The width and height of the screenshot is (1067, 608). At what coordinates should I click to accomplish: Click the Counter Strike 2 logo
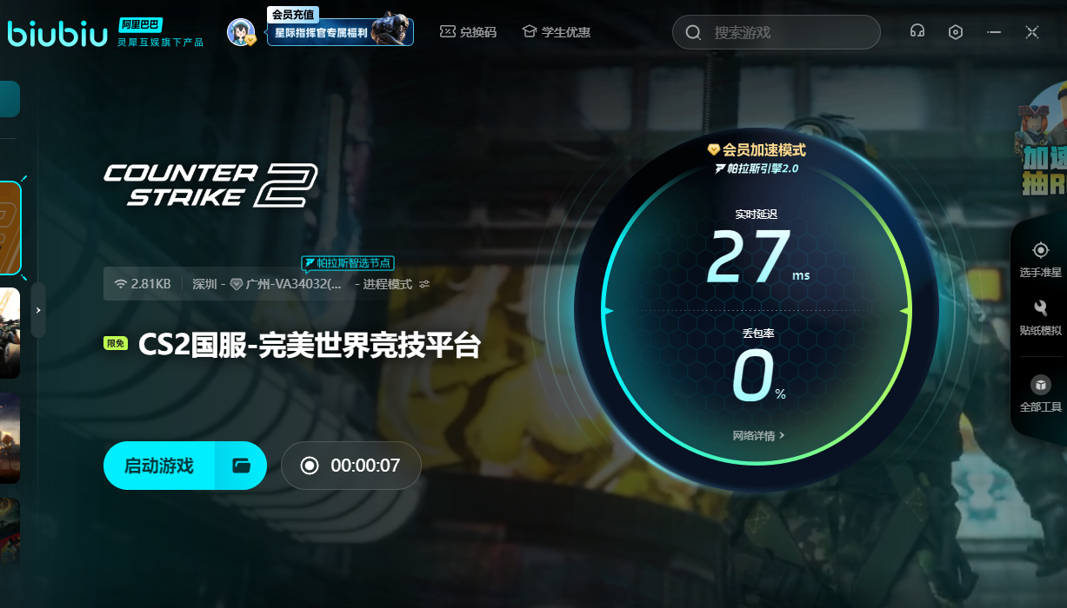pos(210,185)
